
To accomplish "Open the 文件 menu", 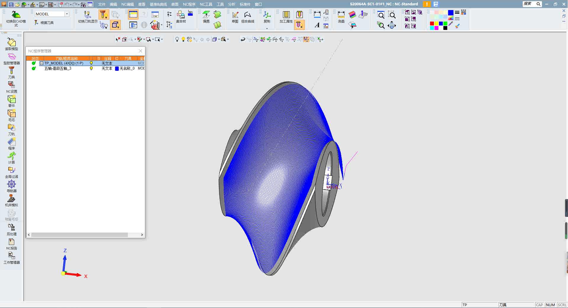I will [x=102, y=4].
